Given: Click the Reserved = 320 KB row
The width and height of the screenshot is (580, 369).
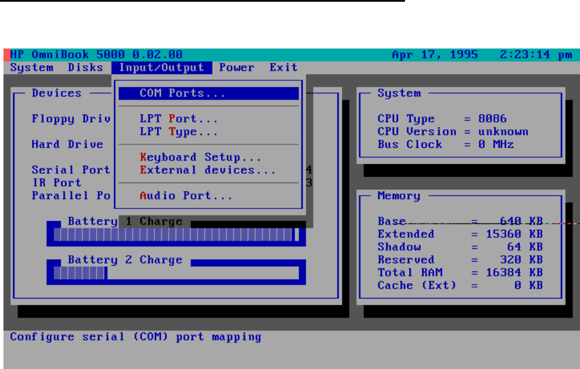Looking at the screenshot, I should 460,259.
